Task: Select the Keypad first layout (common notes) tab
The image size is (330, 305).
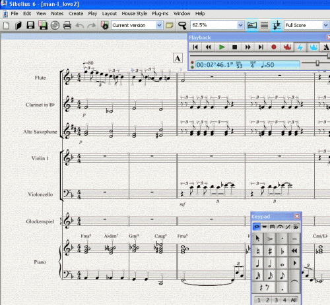Action: click(256, 227)
